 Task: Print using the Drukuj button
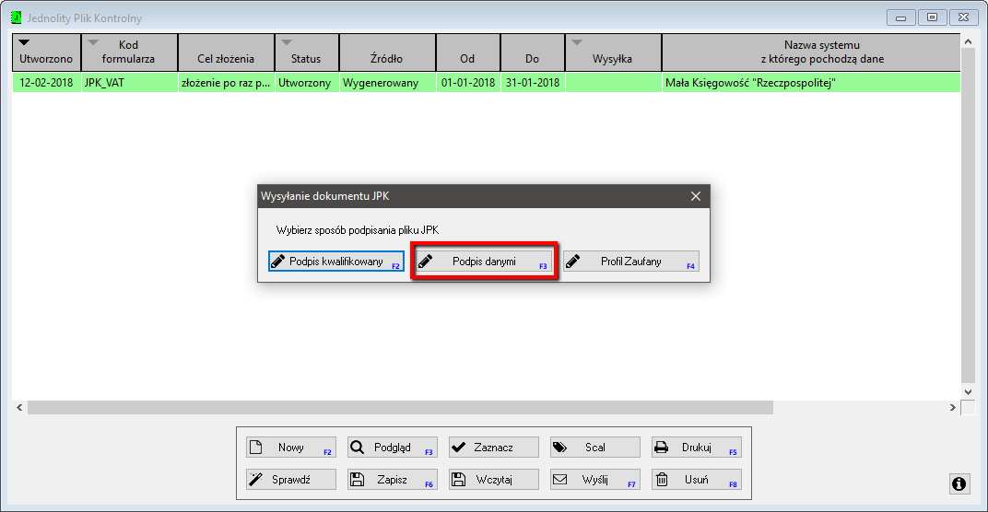pos(696,448)
